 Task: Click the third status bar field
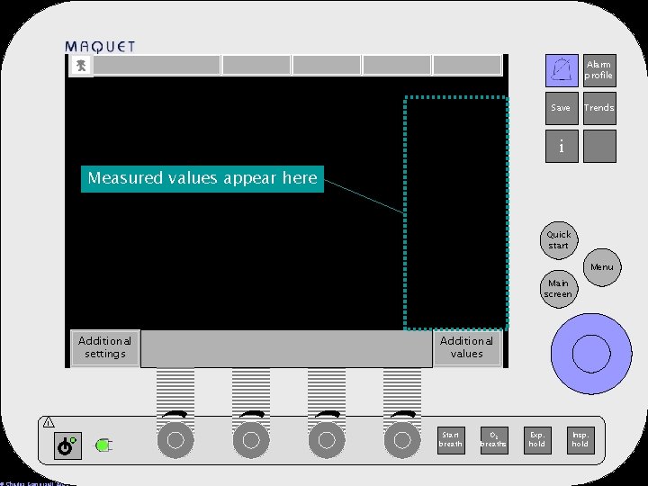click(x=327, y=65)
